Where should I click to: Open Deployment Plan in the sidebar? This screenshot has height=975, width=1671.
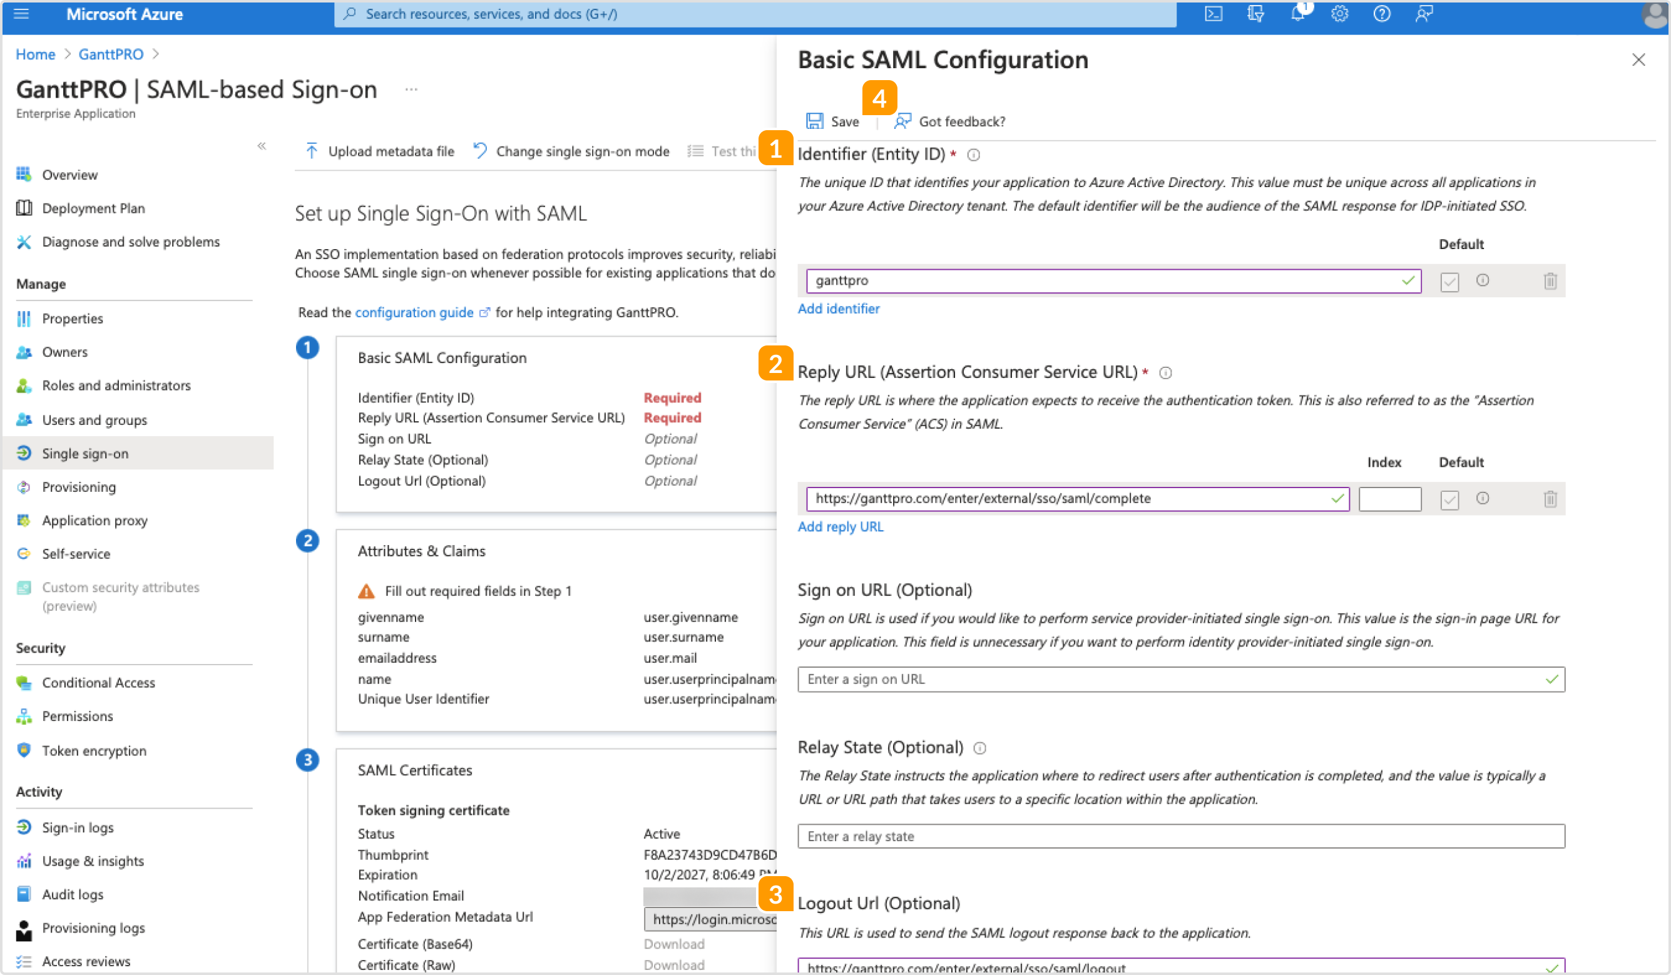tap(93, 209)
